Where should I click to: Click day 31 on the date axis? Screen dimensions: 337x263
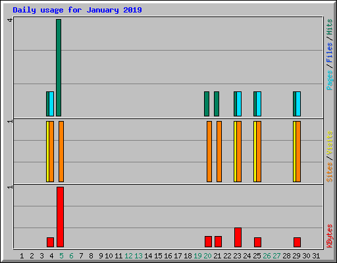click(x=316, y=256)
